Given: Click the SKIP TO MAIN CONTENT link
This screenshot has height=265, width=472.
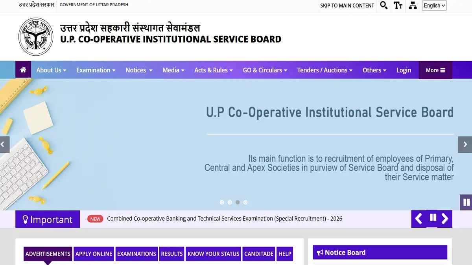Looking at the screenshot, I should pyautogui.click(x=347, y=6).
